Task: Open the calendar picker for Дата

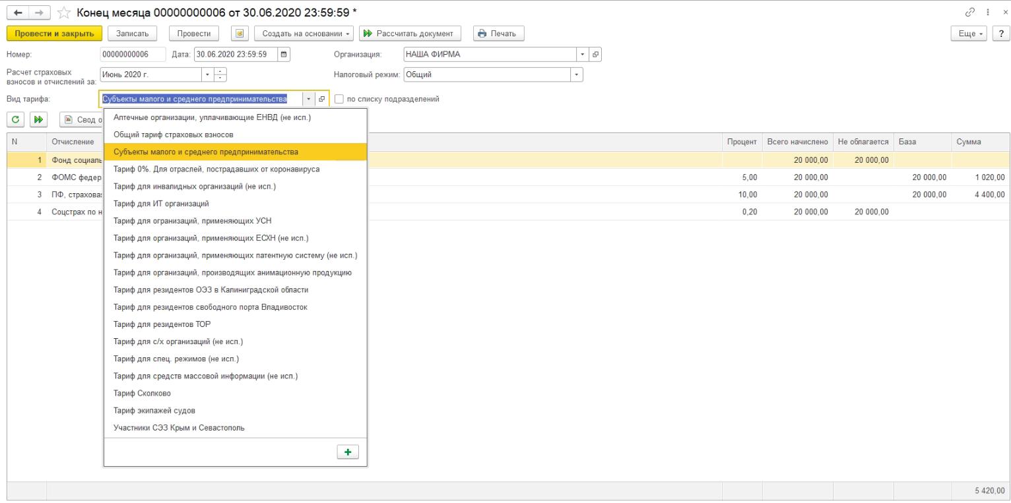Action: tap(283, 55)
